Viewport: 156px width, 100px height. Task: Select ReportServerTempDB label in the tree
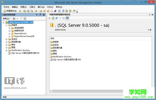pos(24,36)
